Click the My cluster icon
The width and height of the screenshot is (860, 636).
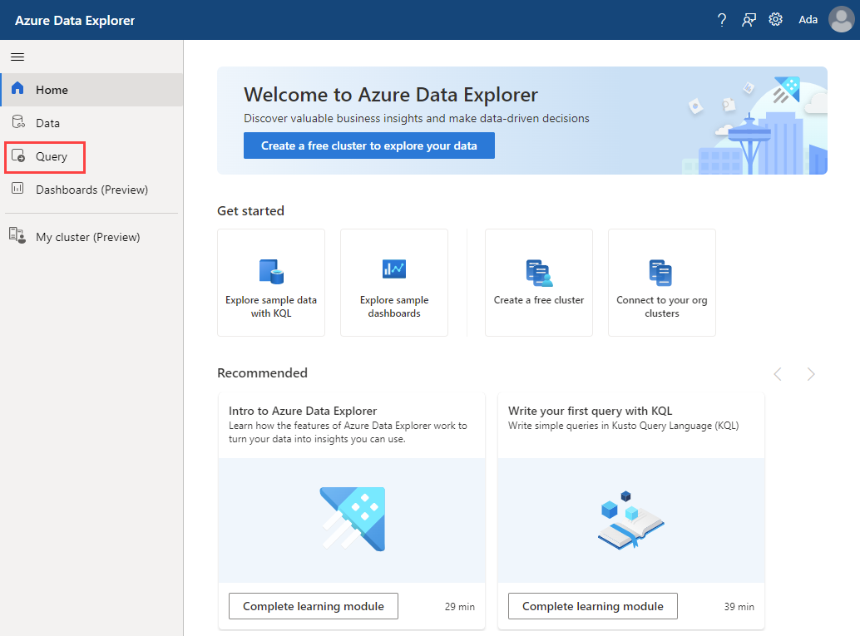(x=17, y=235)
